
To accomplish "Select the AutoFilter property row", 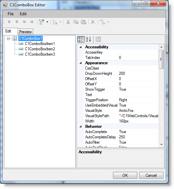I will [x=121, y=142].
